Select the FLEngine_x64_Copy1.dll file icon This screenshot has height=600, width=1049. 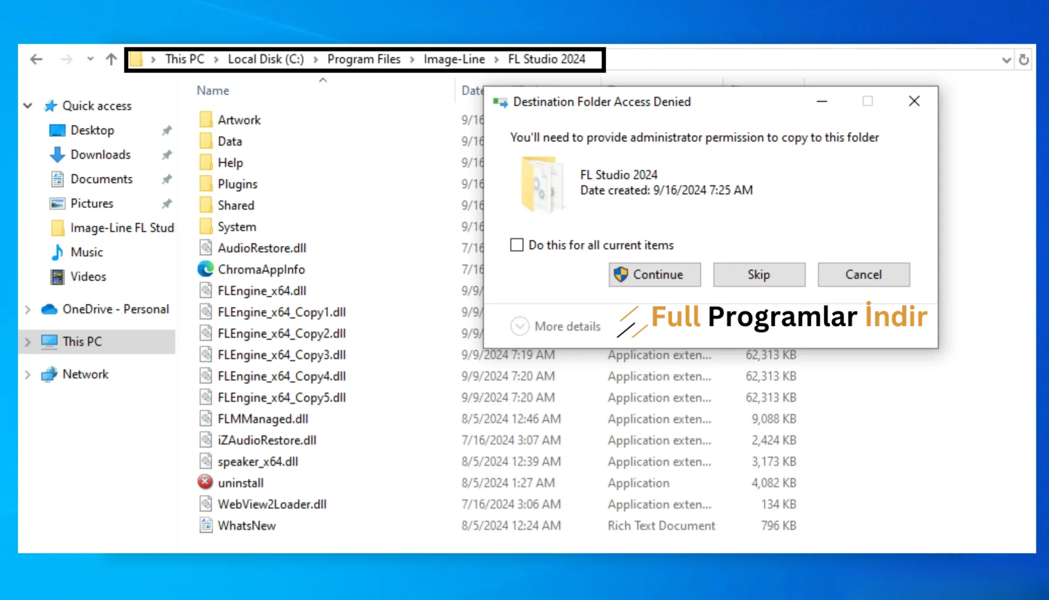tap(206, 312)
